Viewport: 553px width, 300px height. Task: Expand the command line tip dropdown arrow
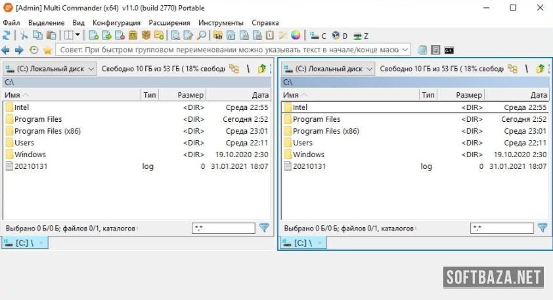405,50
